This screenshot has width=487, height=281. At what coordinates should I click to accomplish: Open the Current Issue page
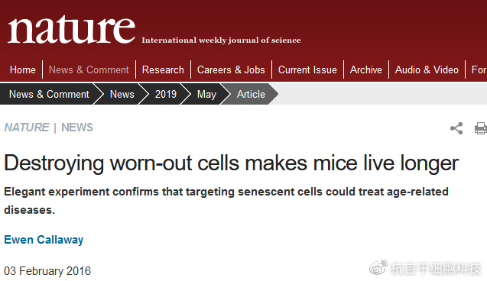click(307, 69)
